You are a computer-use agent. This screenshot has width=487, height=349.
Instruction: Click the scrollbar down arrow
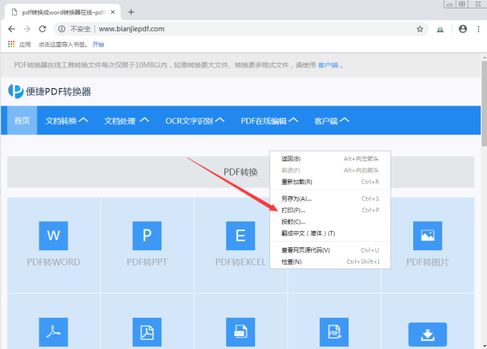click(x=484, y=346)
